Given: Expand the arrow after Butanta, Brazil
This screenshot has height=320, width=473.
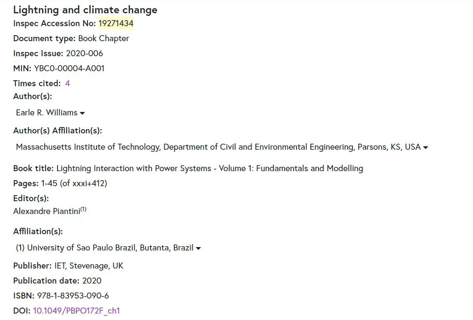Looking at the screenshot, I should pyautogui.click(x=198, y=248).
